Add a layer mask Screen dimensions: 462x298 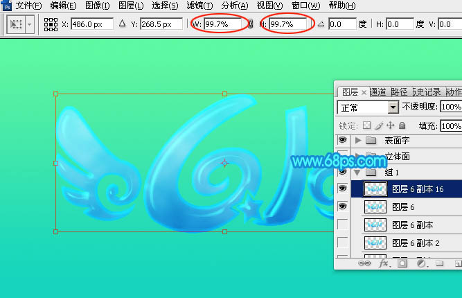tap(402, 263)
